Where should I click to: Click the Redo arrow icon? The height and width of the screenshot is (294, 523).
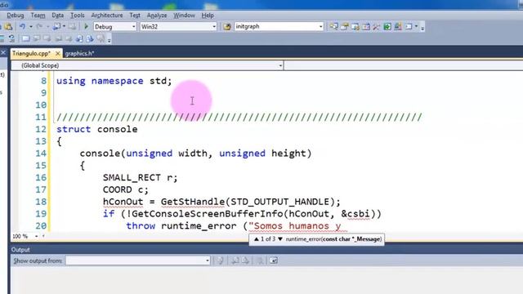[x=39, y=26]
